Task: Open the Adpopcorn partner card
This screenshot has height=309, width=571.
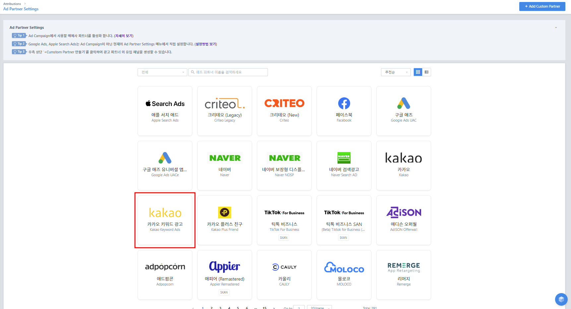Action: coord(165,275)
